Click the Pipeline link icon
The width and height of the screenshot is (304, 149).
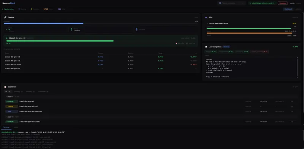(x=5, y=17)
